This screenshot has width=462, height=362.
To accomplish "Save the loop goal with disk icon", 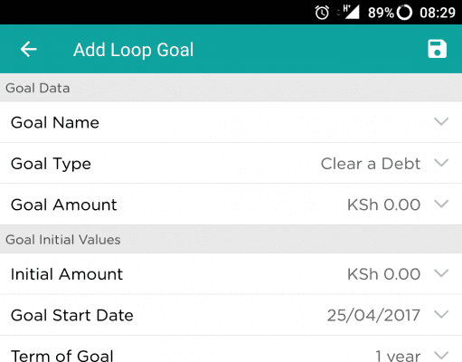I will coord(437,49).
